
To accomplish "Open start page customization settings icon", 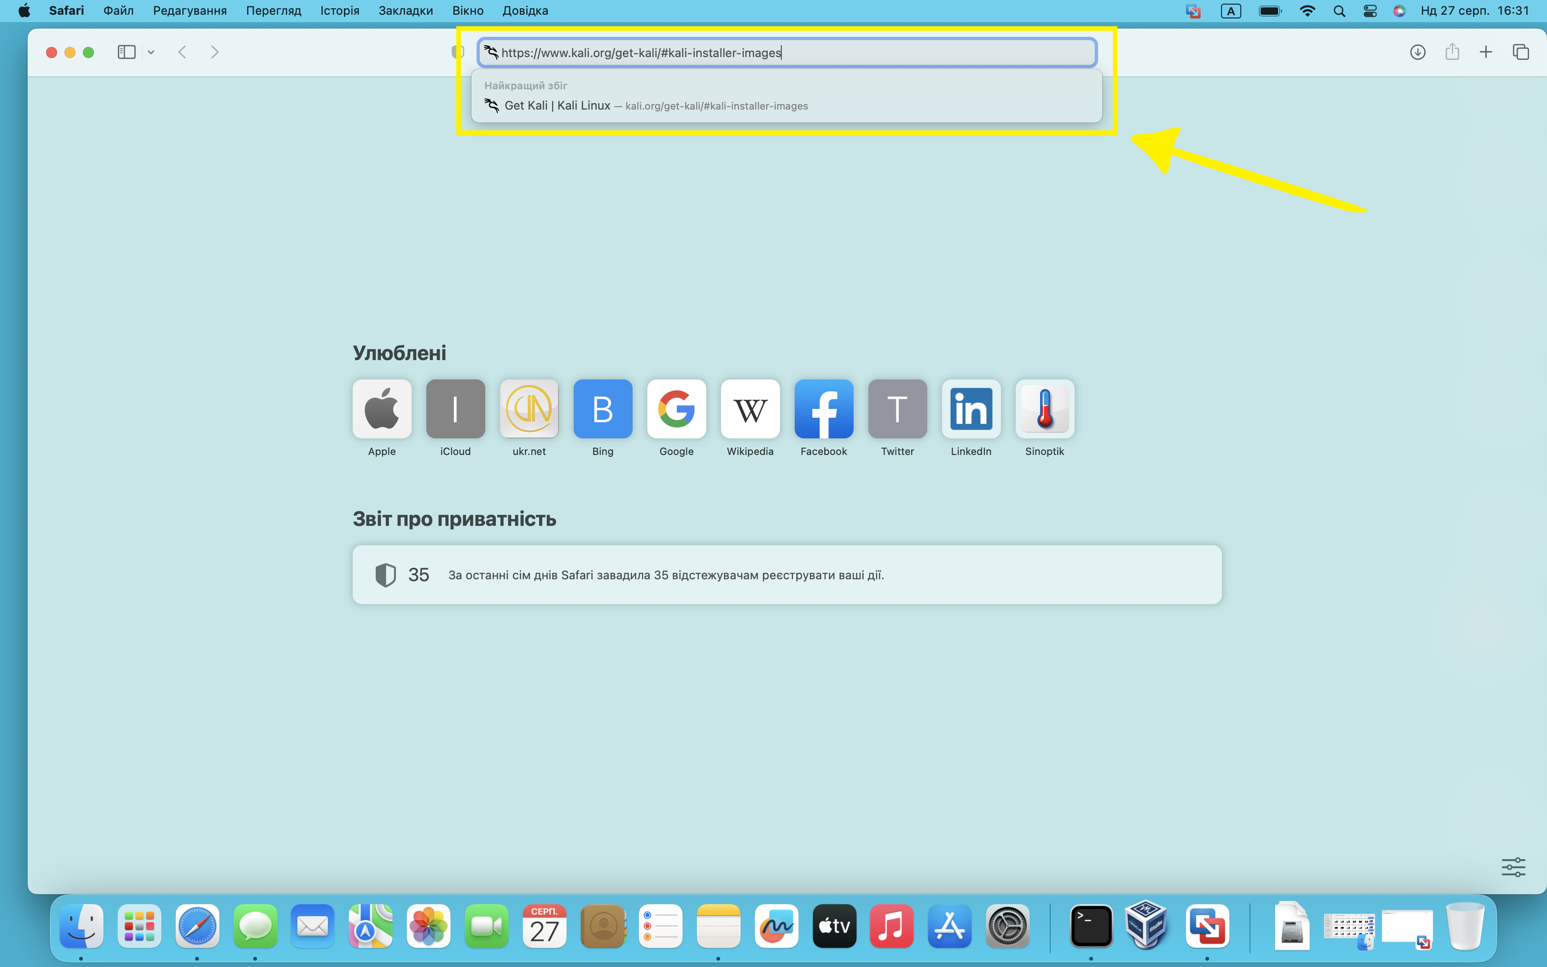I will click(x=1513, y=867).
